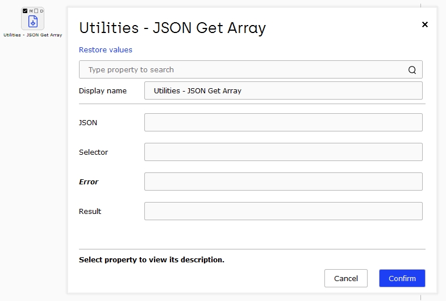Click the Cancel button
The image size is (446, 301).
tap(346, 278)
